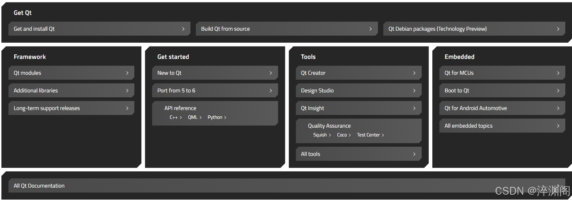Click the Tools section heading
The height and width of the screenshot is (201, 572).
click(x=308, y=57)
